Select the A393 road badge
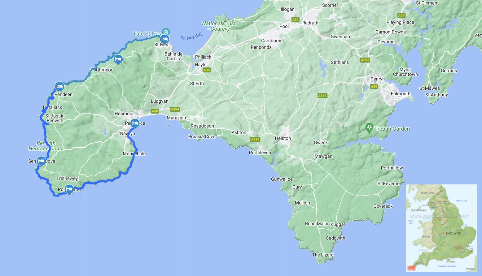This screenshot has height=276, width=482. pyautogui.click(x=365, y=60)
